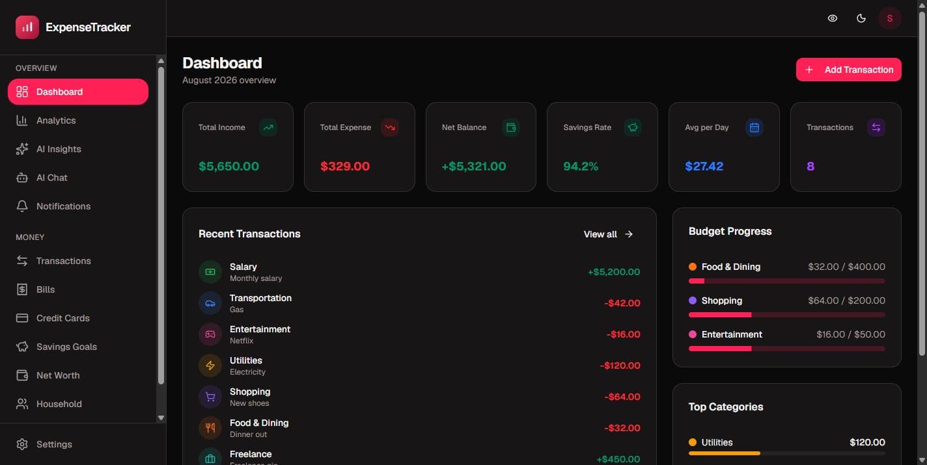Click the Savings Rate piggy bank icon

click(633, 127)
